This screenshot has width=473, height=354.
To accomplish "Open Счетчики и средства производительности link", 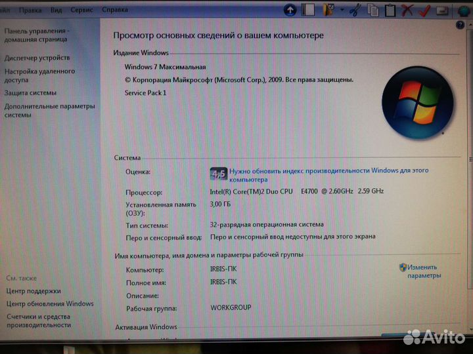I will point(39,321).
